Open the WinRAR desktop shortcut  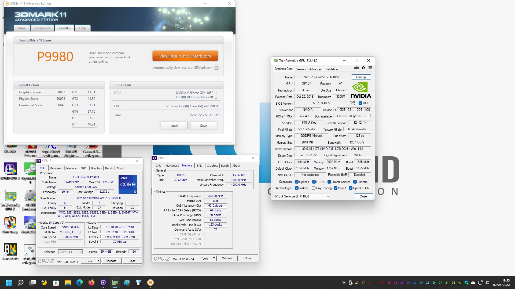click(10, 150)
